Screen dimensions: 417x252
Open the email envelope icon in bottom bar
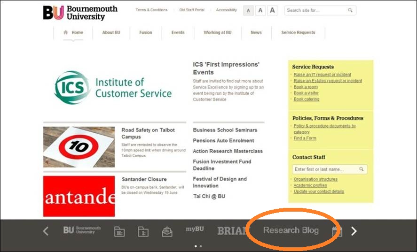(167, 231)
